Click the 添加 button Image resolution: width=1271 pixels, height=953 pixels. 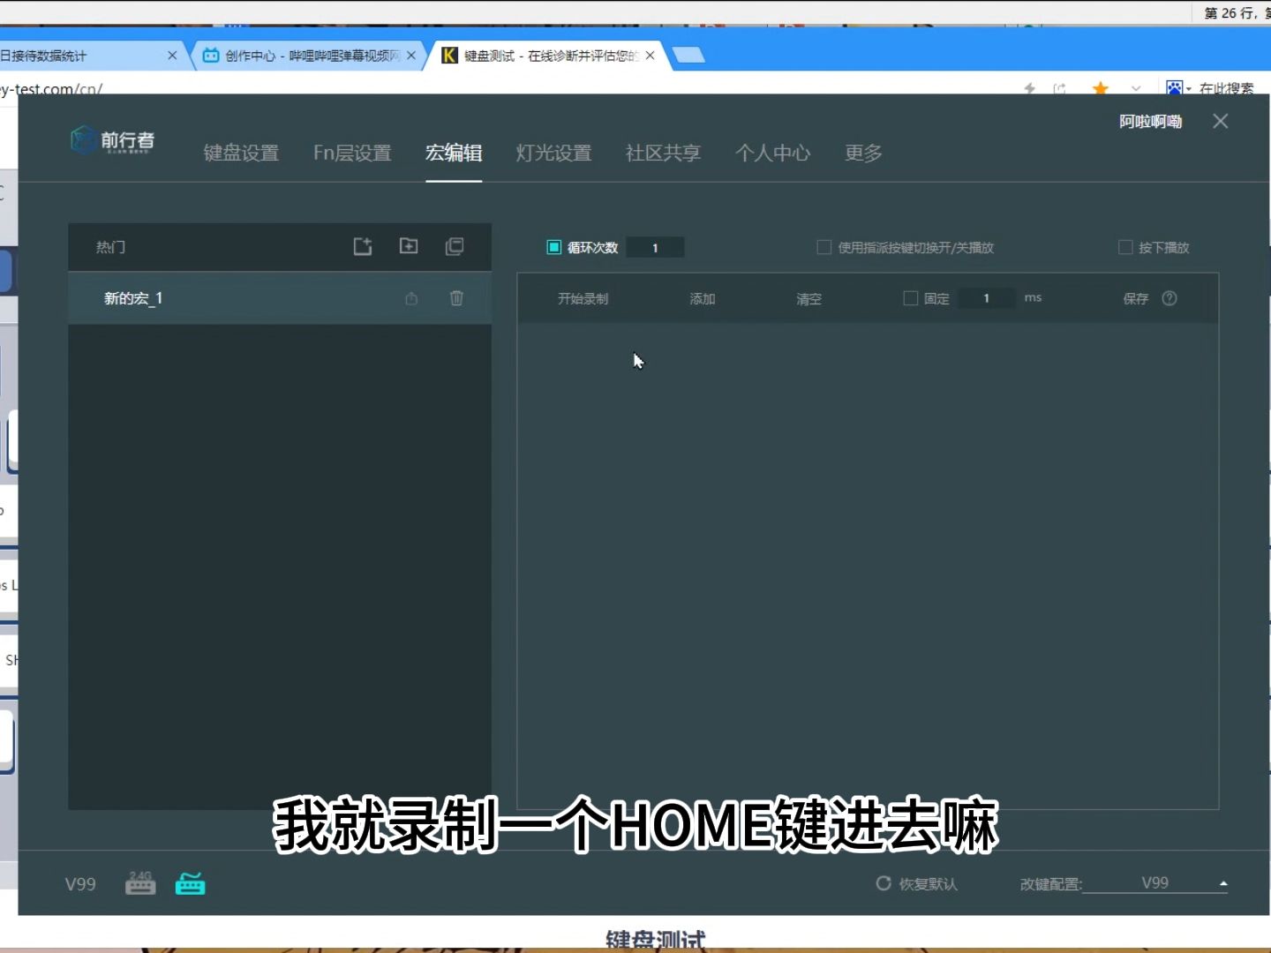tap(703, 299)
